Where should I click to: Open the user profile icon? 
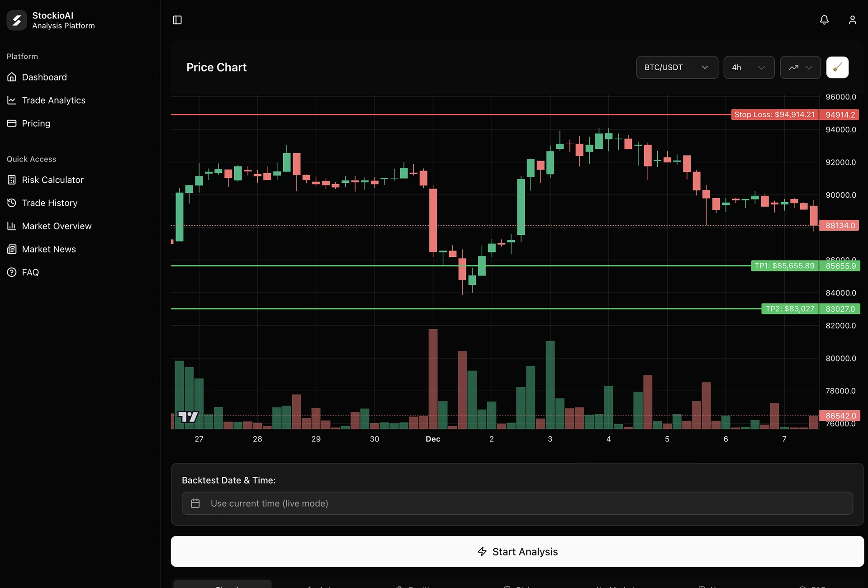click(852, 20)
